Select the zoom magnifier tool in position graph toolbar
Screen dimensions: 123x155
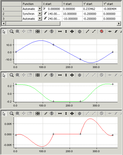point(12,31)
